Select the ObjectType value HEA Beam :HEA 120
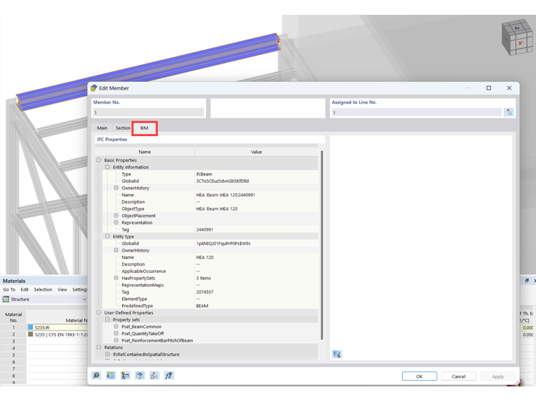 pos(217,209)
